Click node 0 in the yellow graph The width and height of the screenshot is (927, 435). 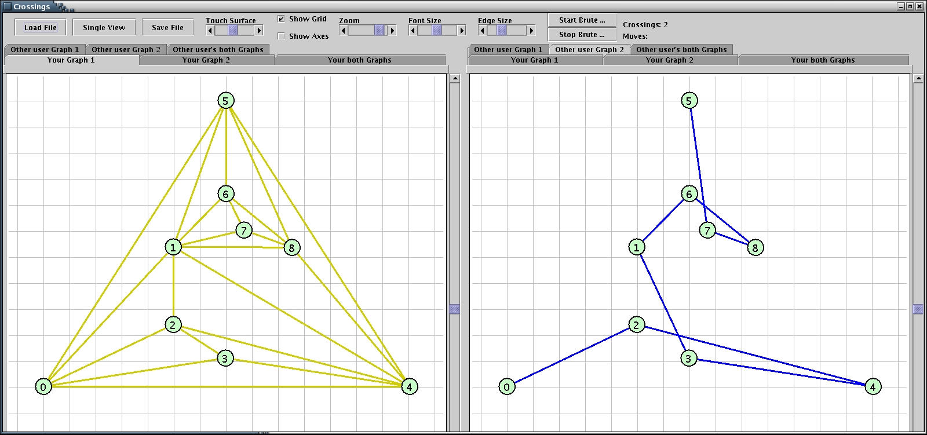43,387
